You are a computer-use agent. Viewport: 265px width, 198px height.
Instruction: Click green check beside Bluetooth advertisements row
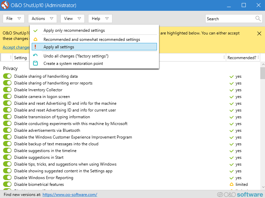232,131
